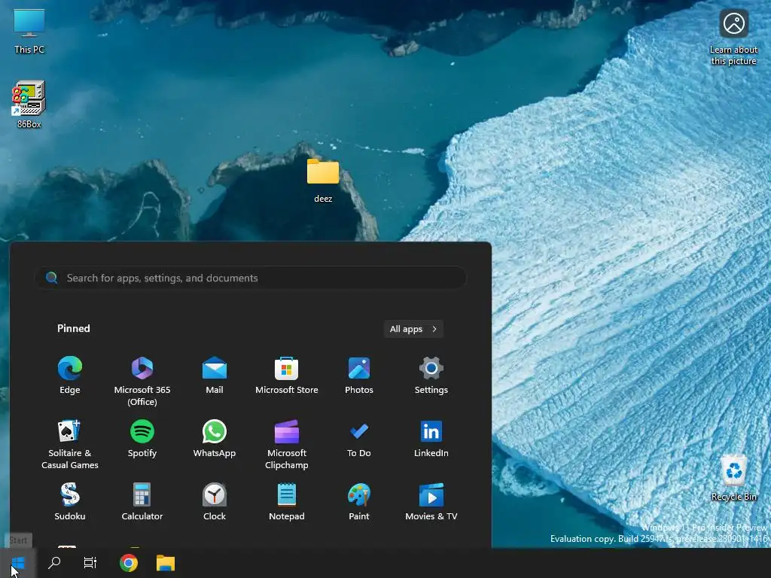Screen dimensions: 771x578
Task: Open the To Do app
Action: tap(359, 439)
